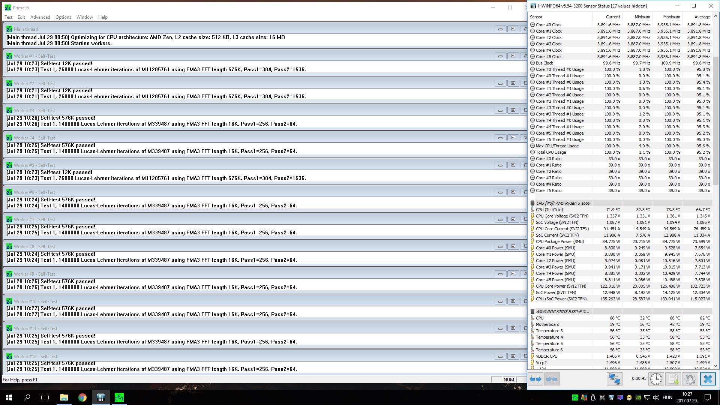The width and height of the screenshot is (720, 405).
Task: Open the remote network monitors button in HWiNFO
Action: (614, 379)
